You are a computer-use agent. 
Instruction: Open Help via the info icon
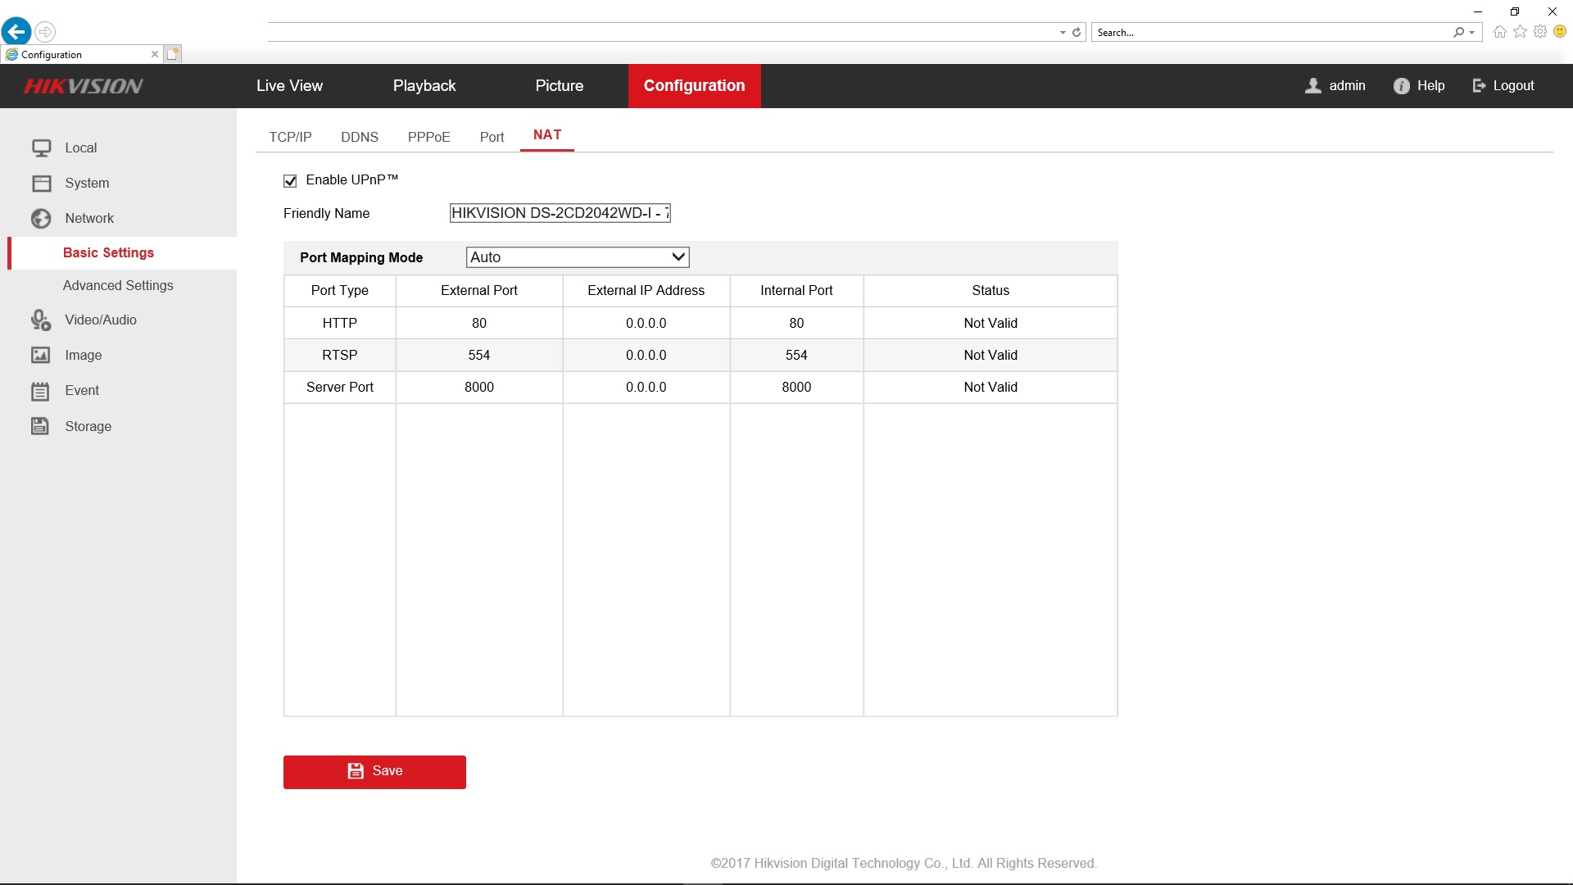click(1401, 86)
